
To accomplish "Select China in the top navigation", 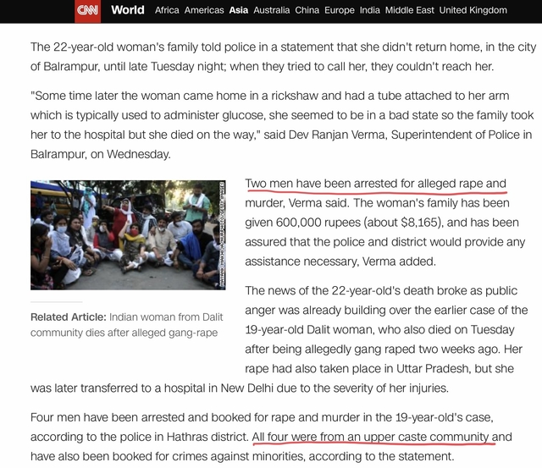I will click(x=307, y=10).
